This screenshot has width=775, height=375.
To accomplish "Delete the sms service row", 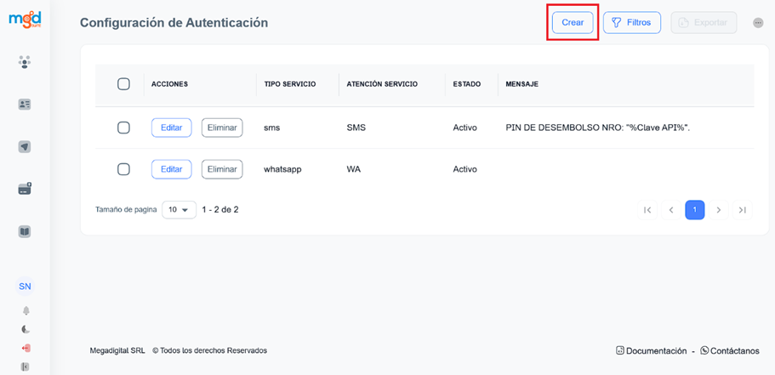I will pyautogui.click(x=222, y=128).
